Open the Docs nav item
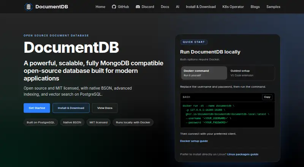Image resolution: width=304 pixels, height=167 pixels. coord(165,7)
